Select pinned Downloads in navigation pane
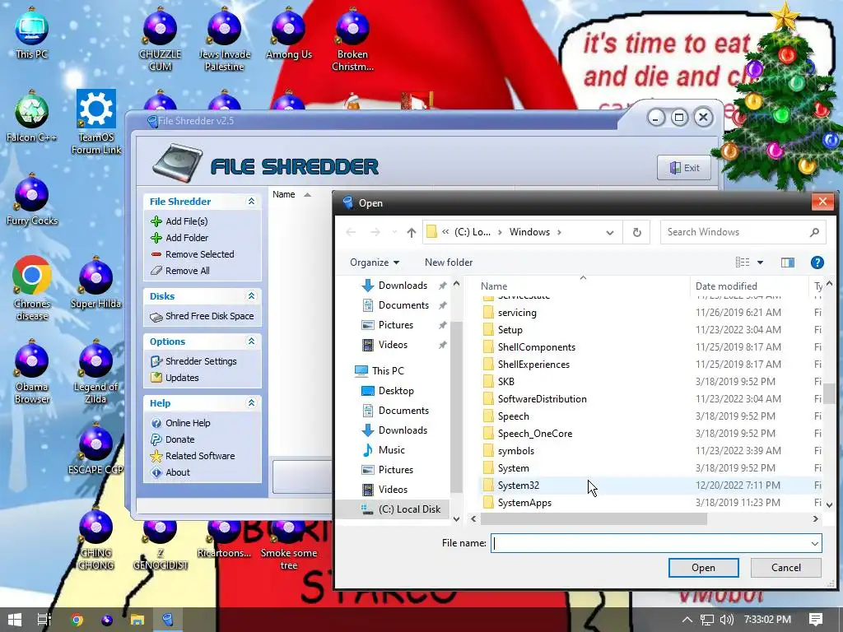 point(403,286)
